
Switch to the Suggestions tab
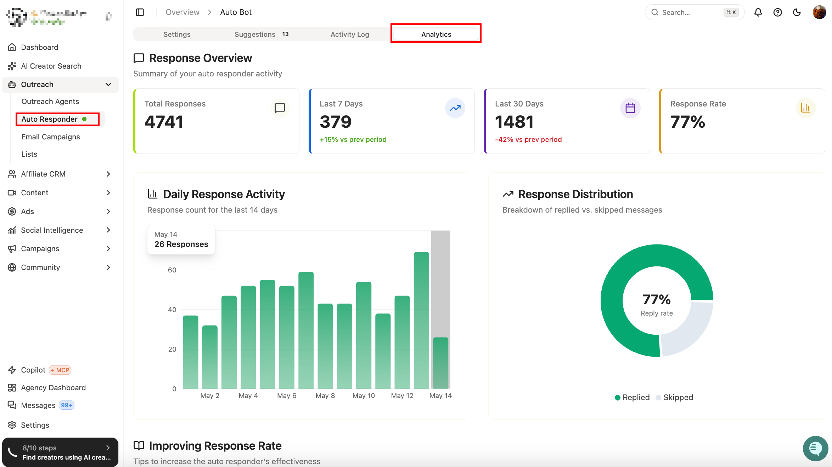point(262,34)
